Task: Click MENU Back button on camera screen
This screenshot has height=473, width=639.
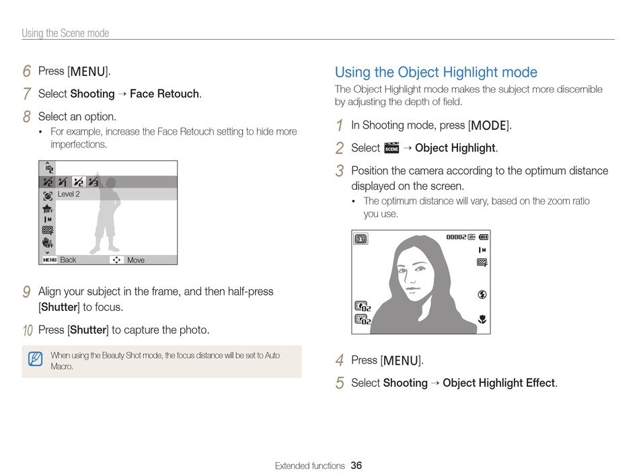Action: click(x=59, y=260)
